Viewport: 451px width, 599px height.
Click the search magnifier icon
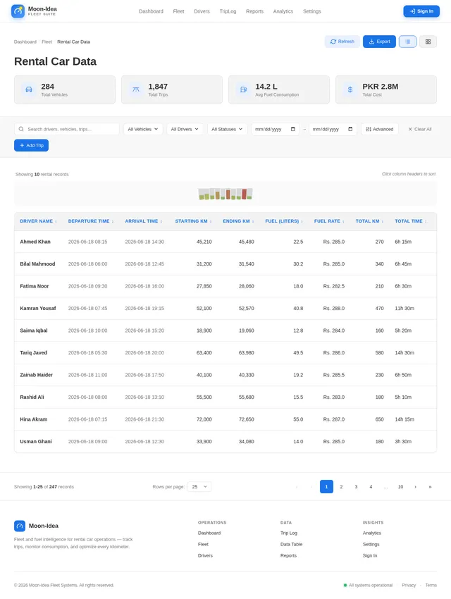tap(21, 129)
